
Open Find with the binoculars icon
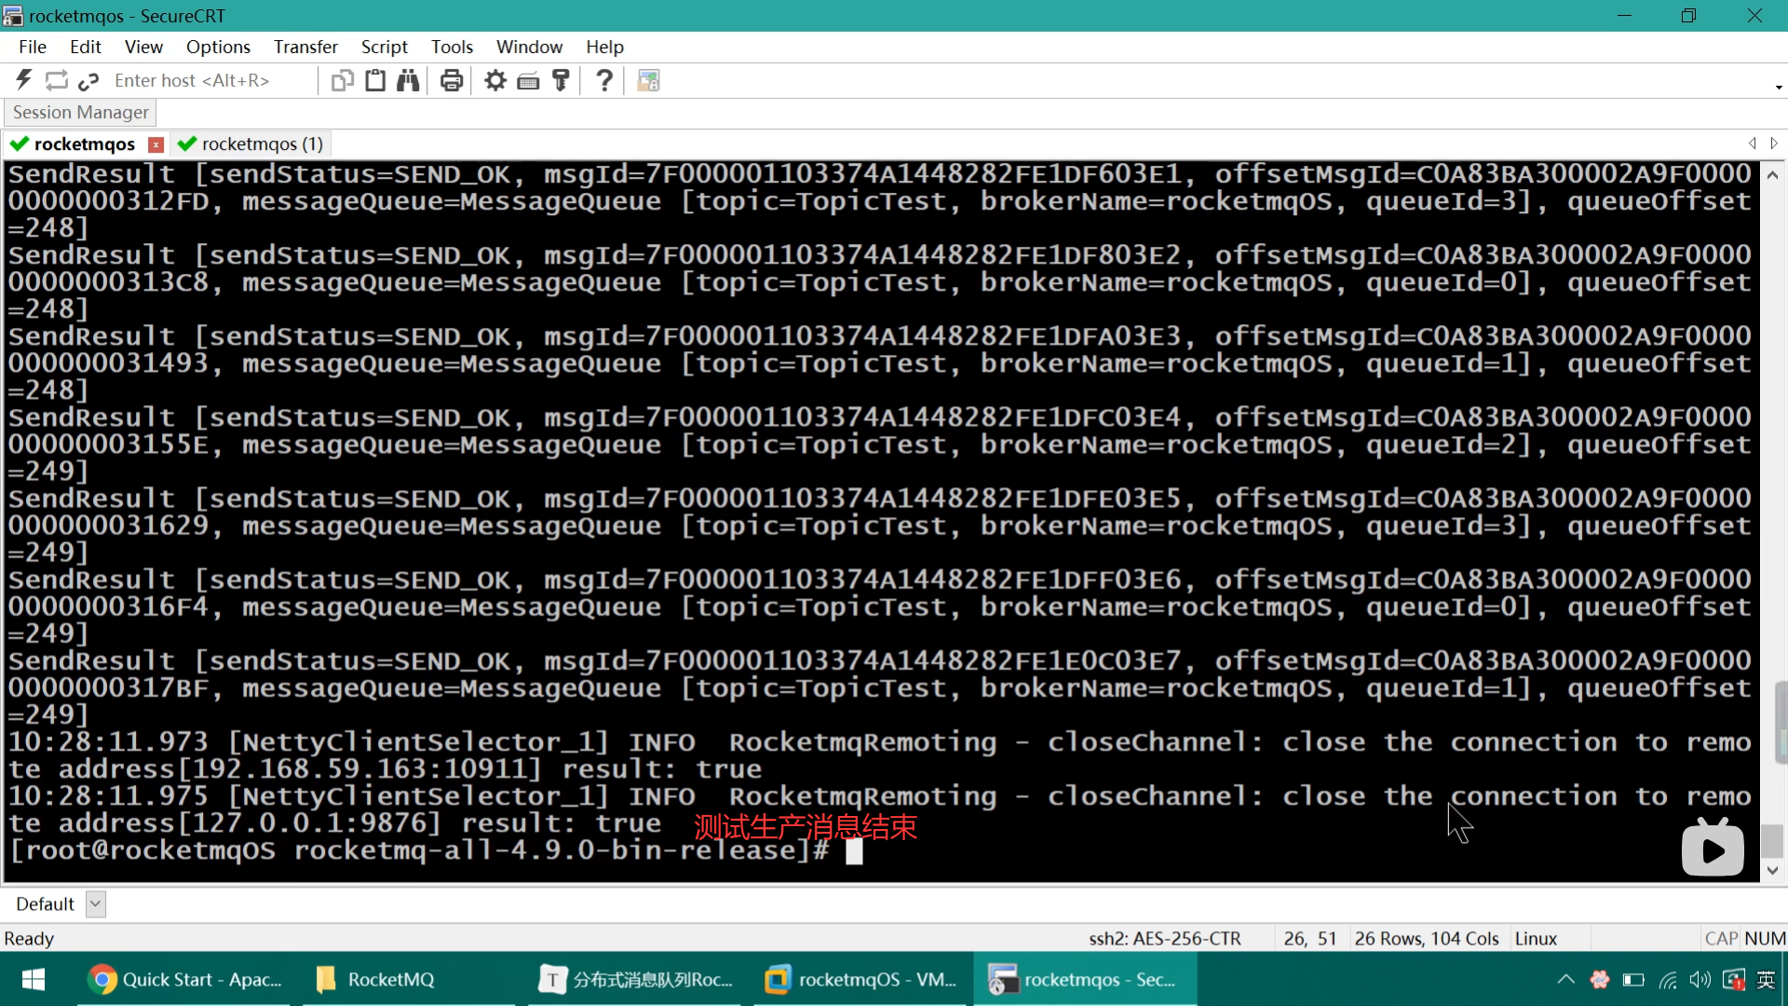(x=408, y=80)
